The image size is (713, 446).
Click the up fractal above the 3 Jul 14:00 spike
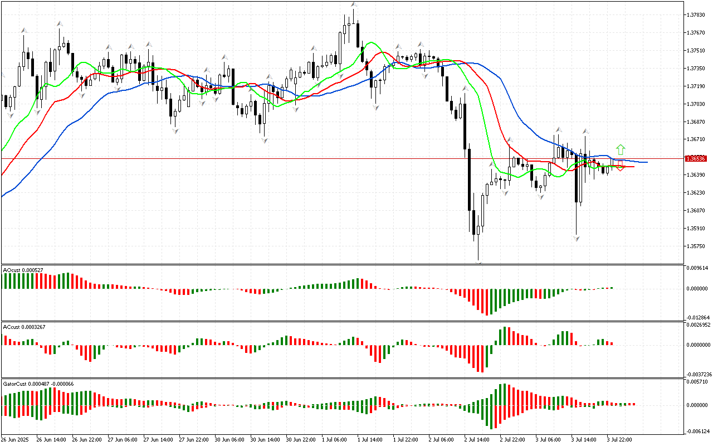585,132
